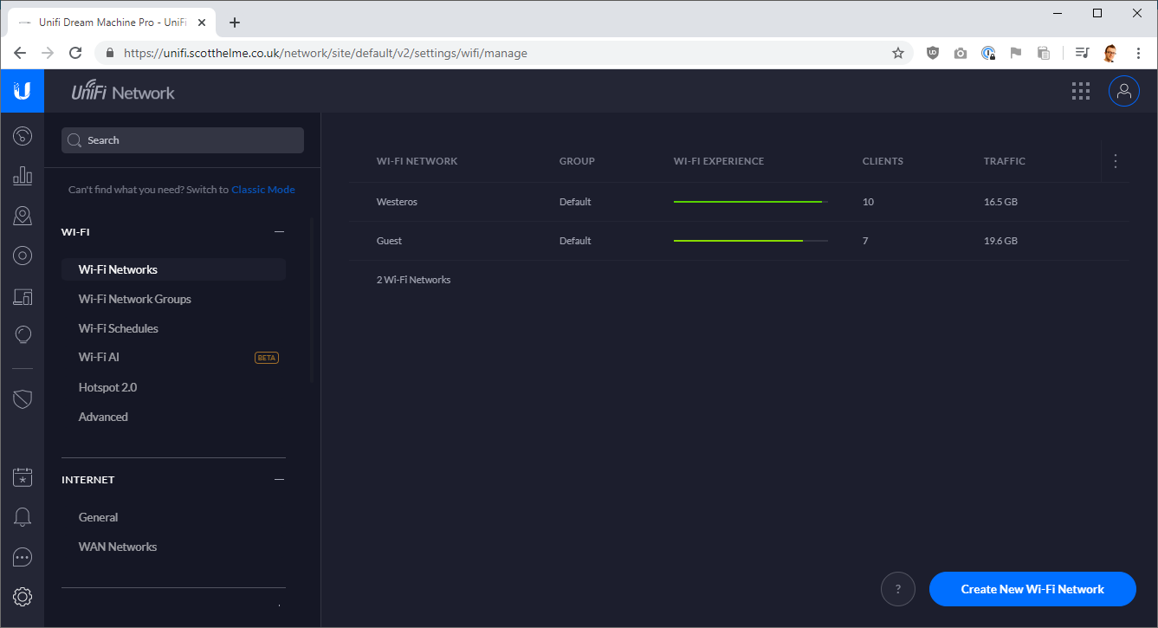Open the 1Password extension icon

click(x=988, y=53)
